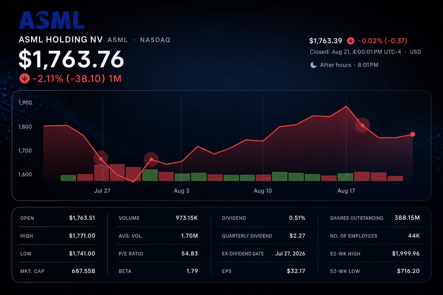Screen dimensions: 443x295
Task: Click the "1,800" price axis label
Action: point(25,127)
